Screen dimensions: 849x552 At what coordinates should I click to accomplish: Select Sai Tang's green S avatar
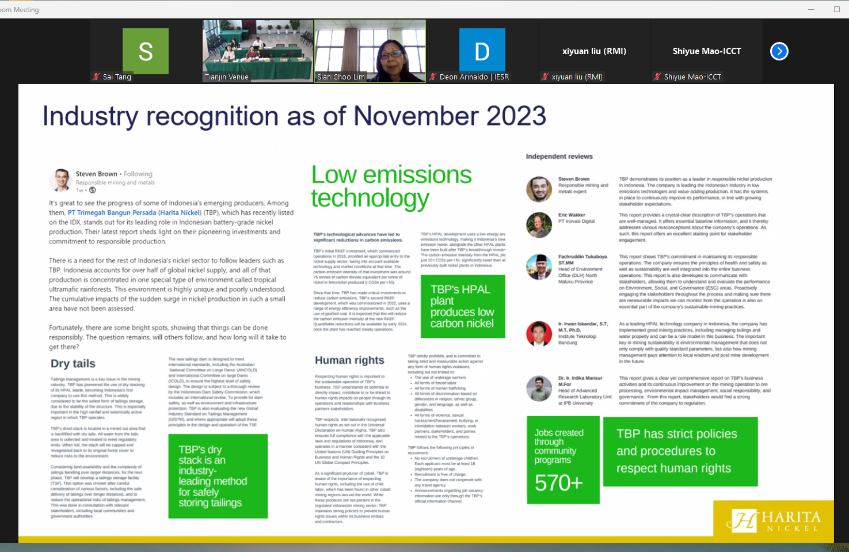pyautogui.click(x=146, y=51)
